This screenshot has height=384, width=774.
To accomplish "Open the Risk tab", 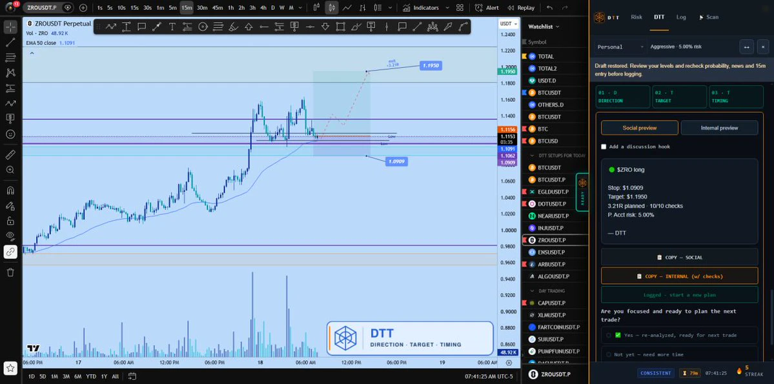I will [x=637, y=17].
